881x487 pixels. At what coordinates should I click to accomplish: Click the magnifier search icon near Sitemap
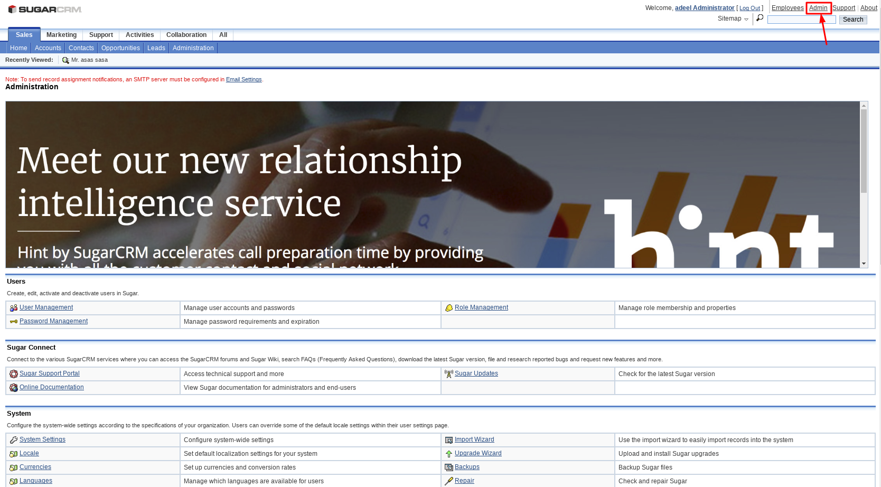(760, 18)
